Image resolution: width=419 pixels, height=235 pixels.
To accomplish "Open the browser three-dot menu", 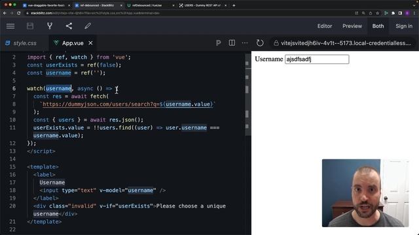I will click(x=414, y=13).
